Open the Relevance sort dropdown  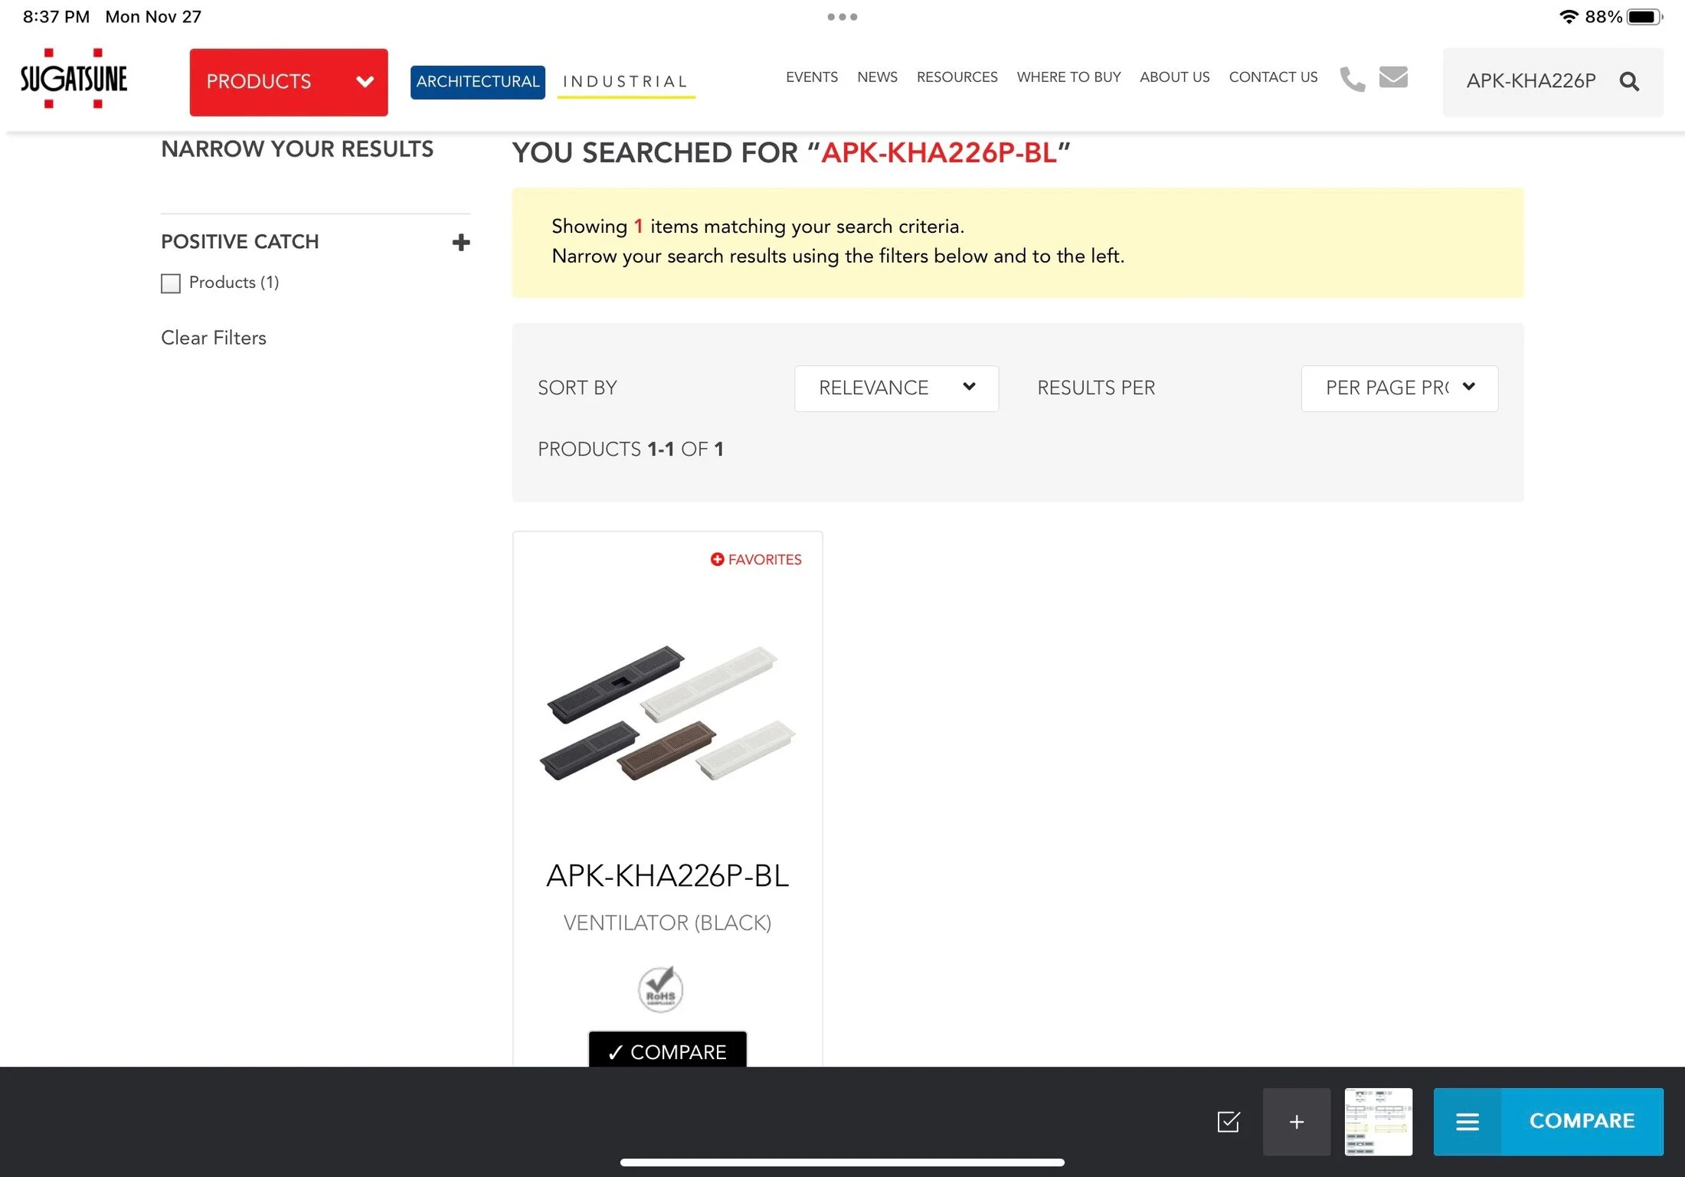[896, 388]
